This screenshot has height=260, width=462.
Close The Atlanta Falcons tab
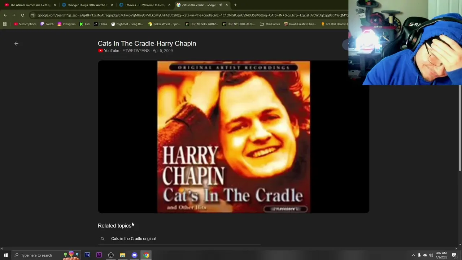coord(55,5)
